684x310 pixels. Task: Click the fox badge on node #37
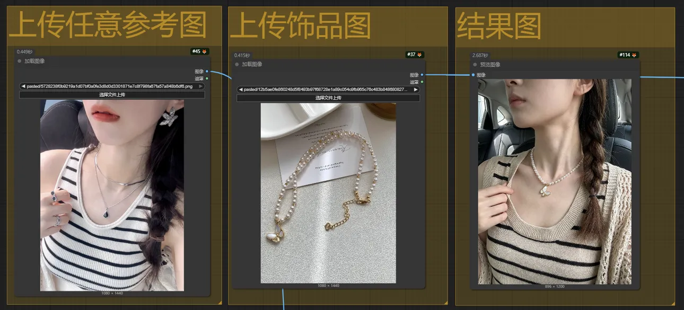click(419, 55)
